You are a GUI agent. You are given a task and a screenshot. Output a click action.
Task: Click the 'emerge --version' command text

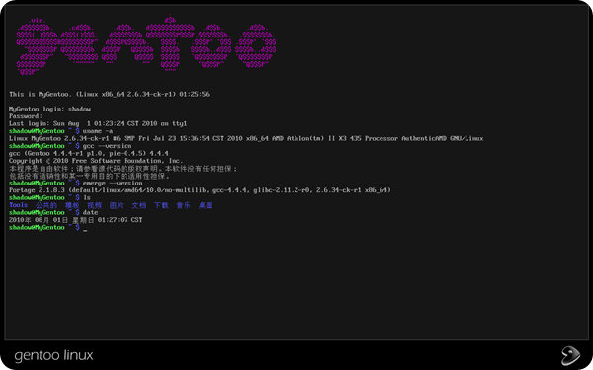tap(113, 184)
